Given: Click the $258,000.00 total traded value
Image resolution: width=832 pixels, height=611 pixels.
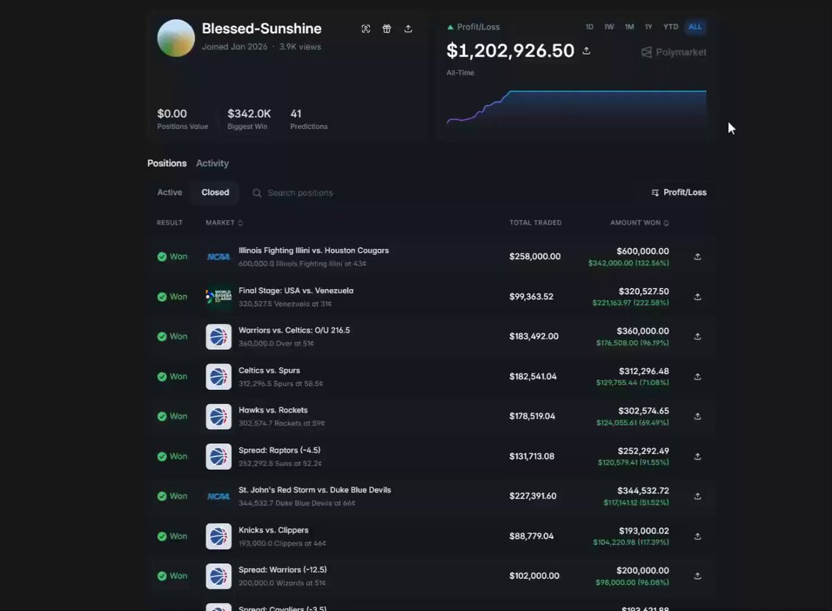Looking at the screenshot, I should pyautogui.click(x=535, y=256).
